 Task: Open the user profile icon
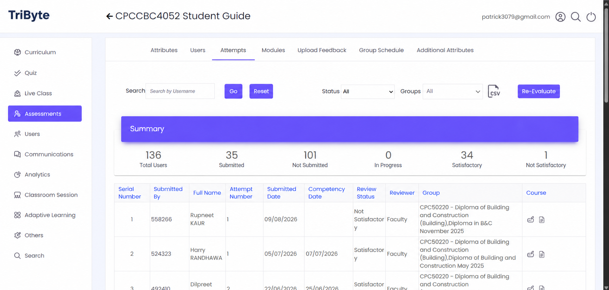(560, 17)
